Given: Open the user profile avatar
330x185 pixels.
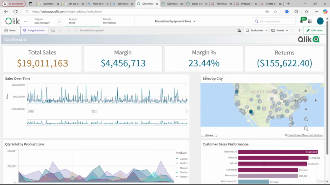Looking at the screenshot, I should tap(320, 21).
